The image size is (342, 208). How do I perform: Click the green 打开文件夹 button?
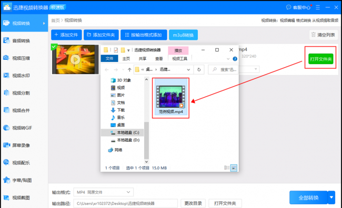320,59
